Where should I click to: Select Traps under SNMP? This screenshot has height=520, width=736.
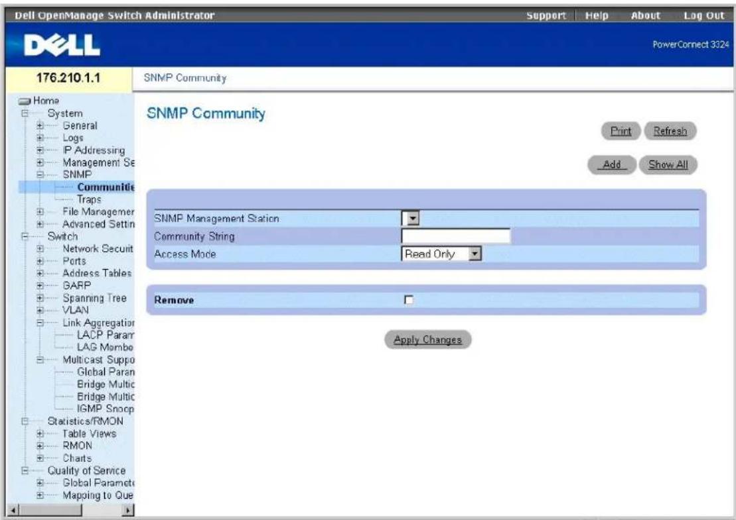pos(89,199)
